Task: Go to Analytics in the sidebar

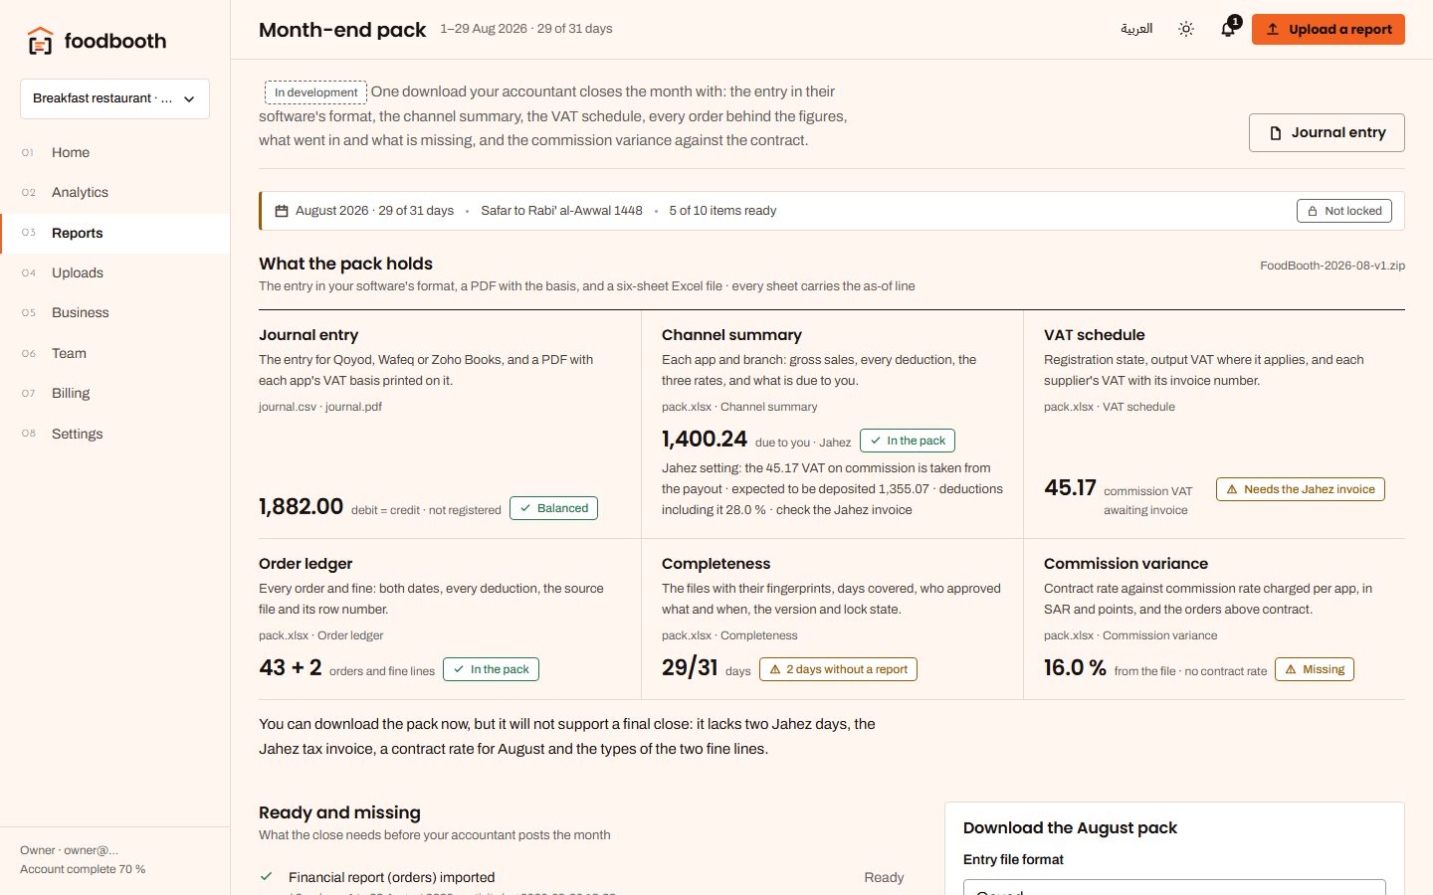Action: click(80, 192)
